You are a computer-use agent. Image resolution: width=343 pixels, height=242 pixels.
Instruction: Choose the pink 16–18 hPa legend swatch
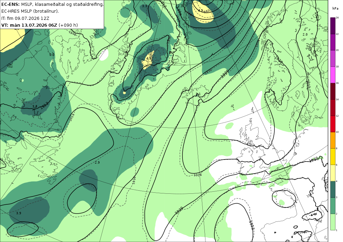(333, 74)
